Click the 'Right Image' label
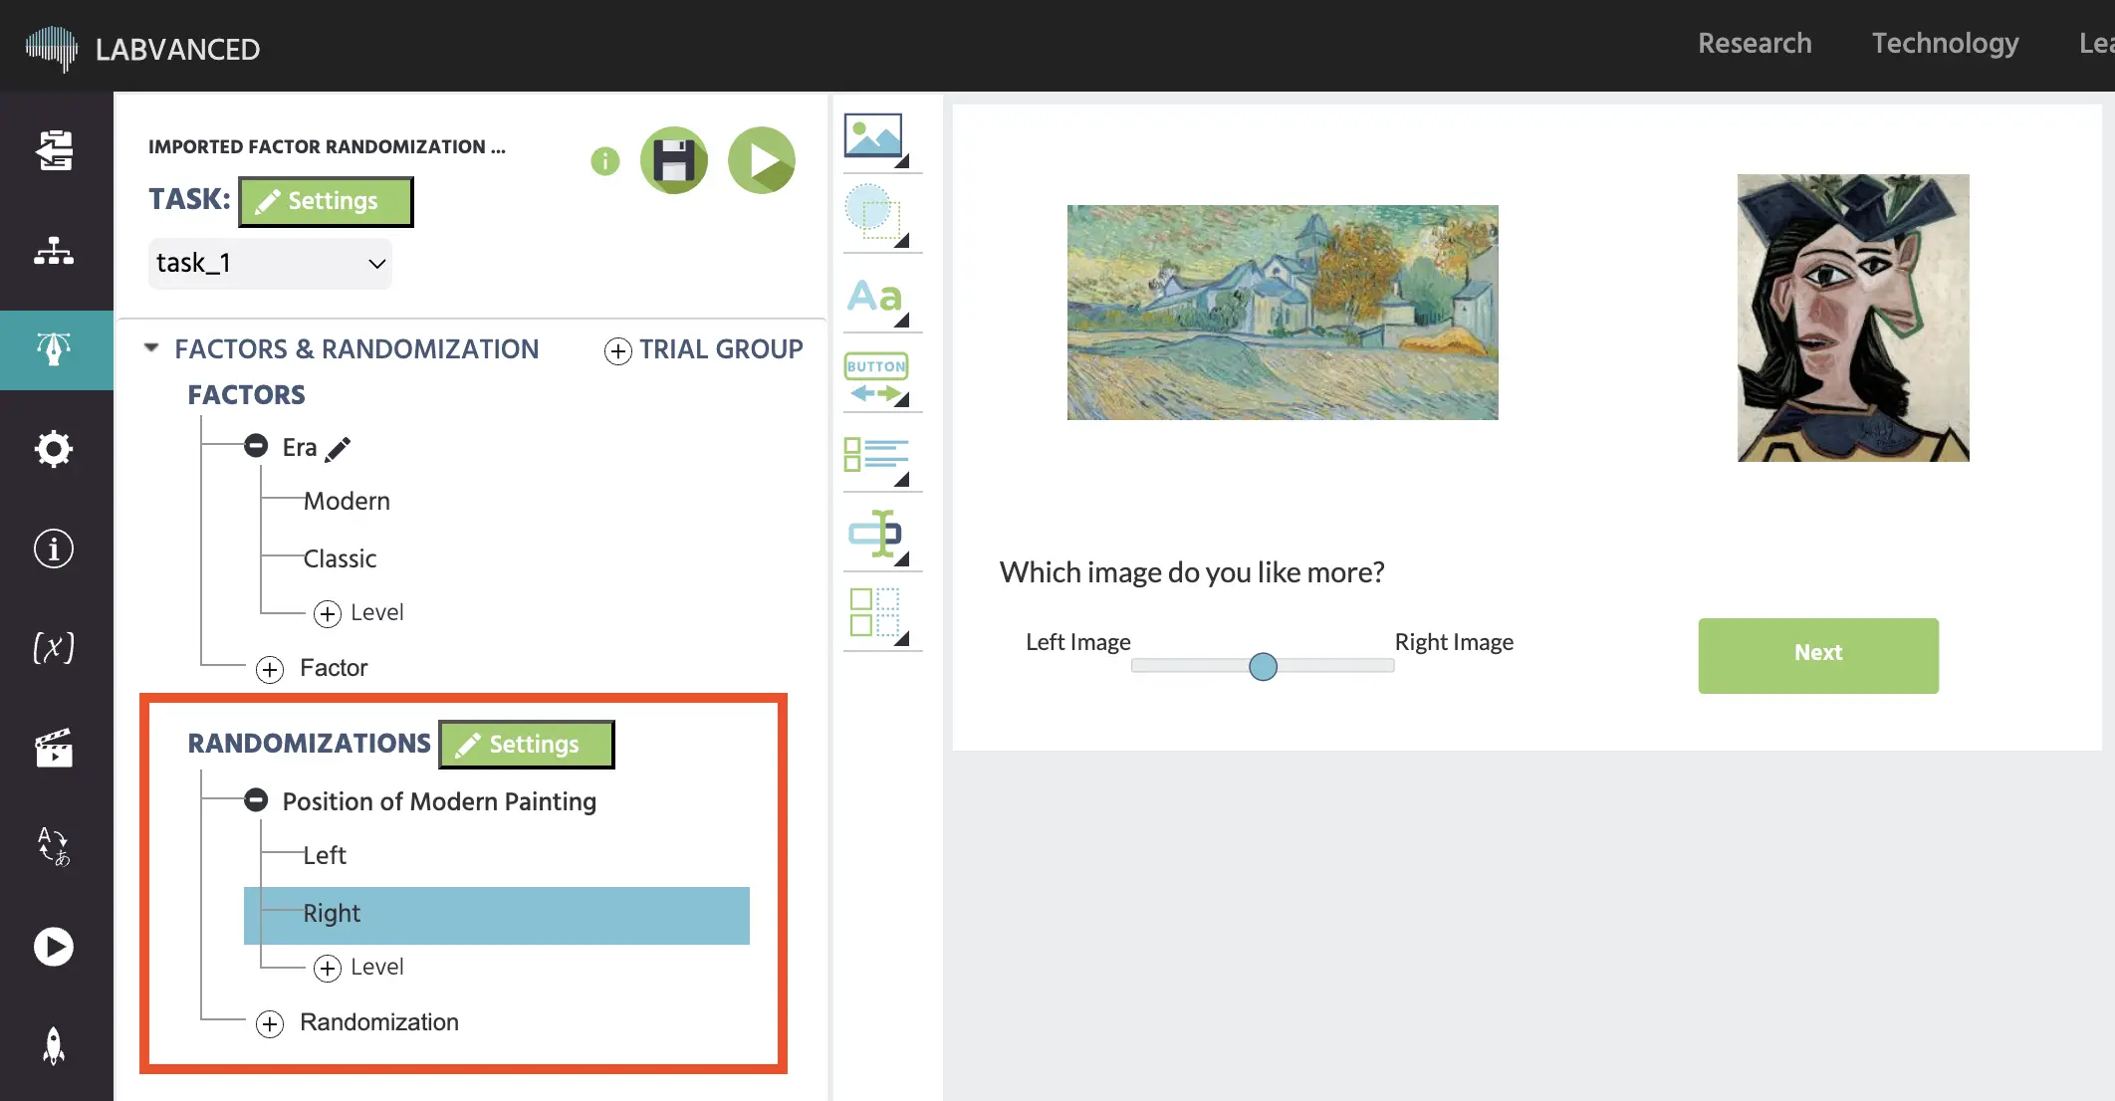 pos(1454,642)
